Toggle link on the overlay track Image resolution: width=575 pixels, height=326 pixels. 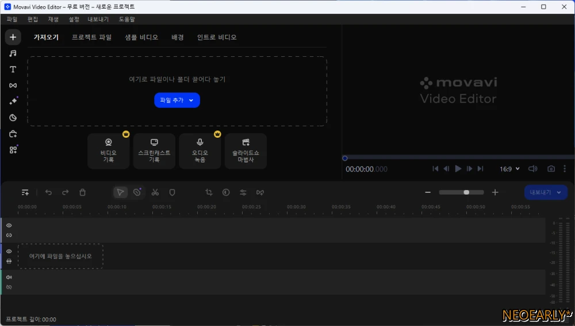pyautogui.click(x=9, y=235)
